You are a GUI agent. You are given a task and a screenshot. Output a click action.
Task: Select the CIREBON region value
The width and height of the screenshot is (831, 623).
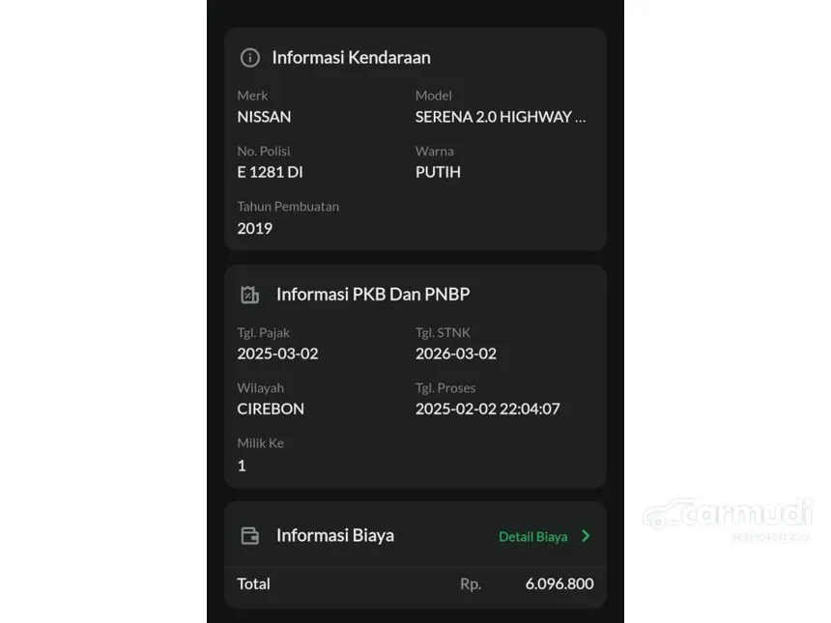(271, 409)
